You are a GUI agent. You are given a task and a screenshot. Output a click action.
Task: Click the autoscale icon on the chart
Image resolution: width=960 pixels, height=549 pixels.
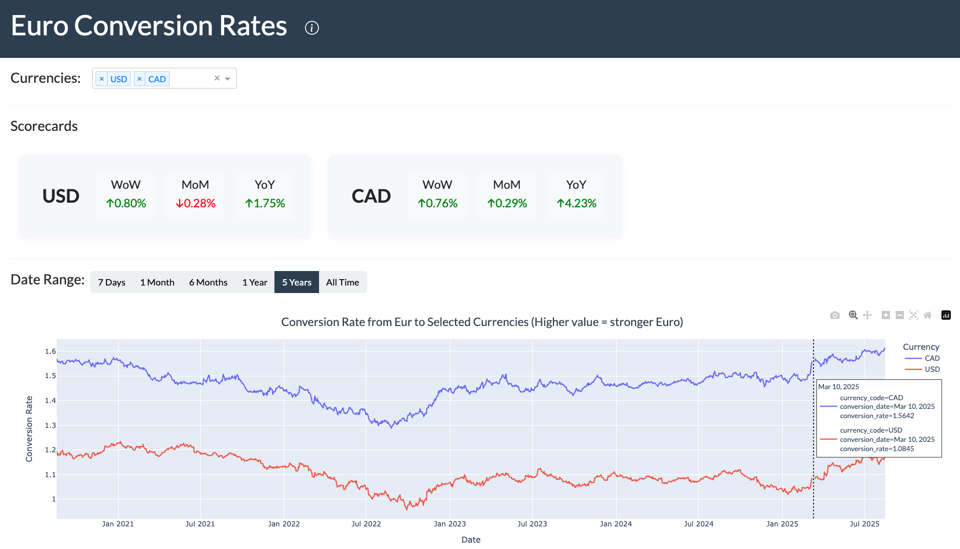[914, 315]
